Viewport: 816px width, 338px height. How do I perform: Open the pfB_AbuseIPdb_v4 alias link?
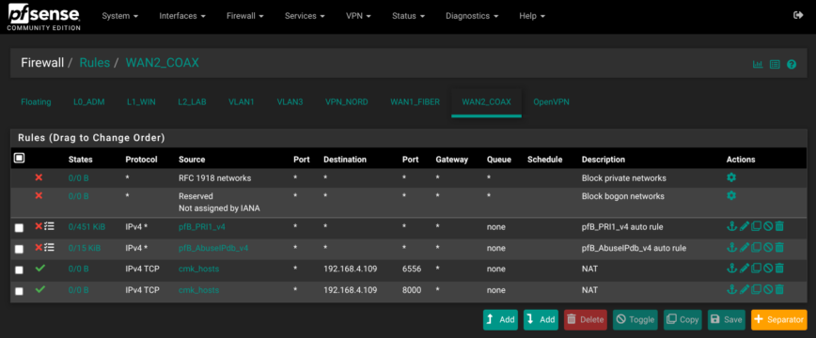(x=213, y=248)
